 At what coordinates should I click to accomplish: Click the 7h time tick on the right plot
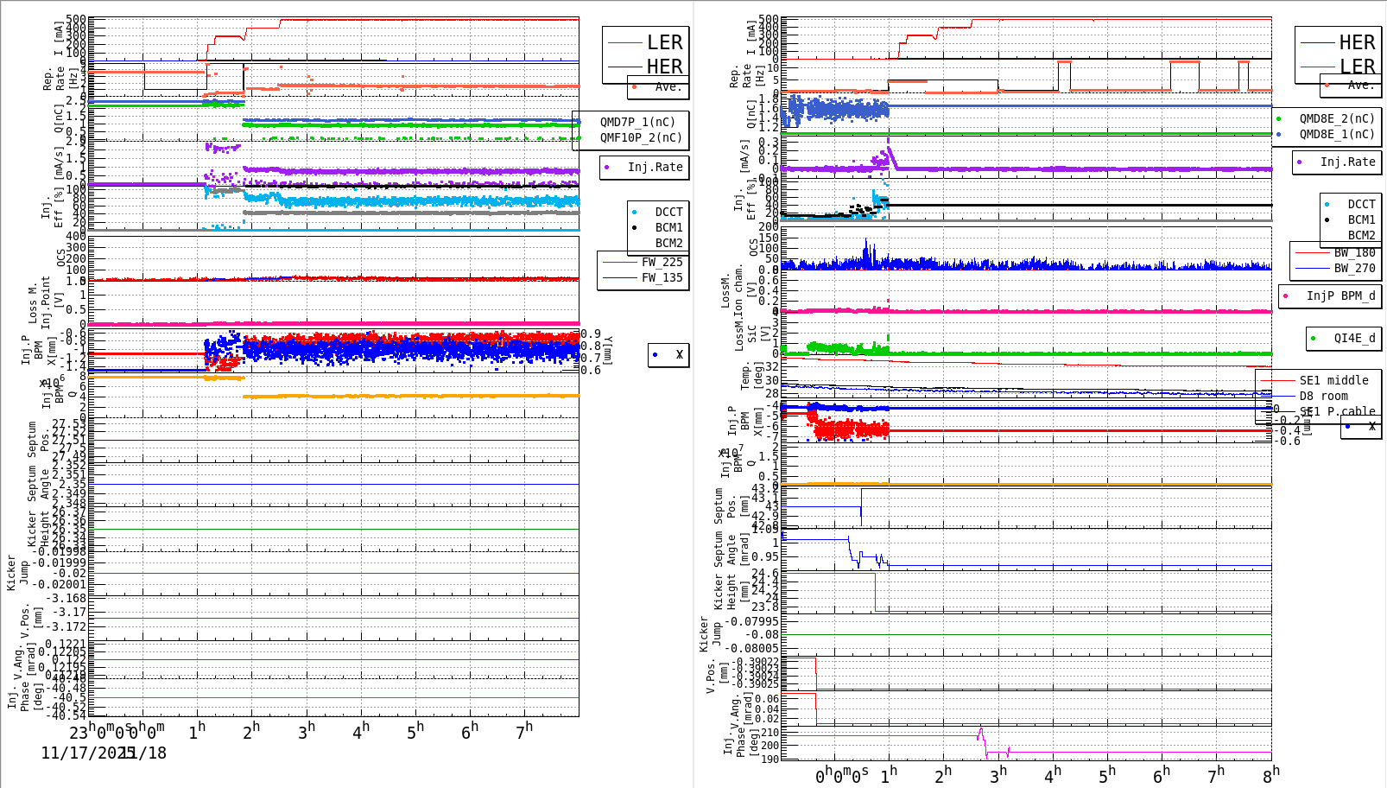click(1216, 775)
